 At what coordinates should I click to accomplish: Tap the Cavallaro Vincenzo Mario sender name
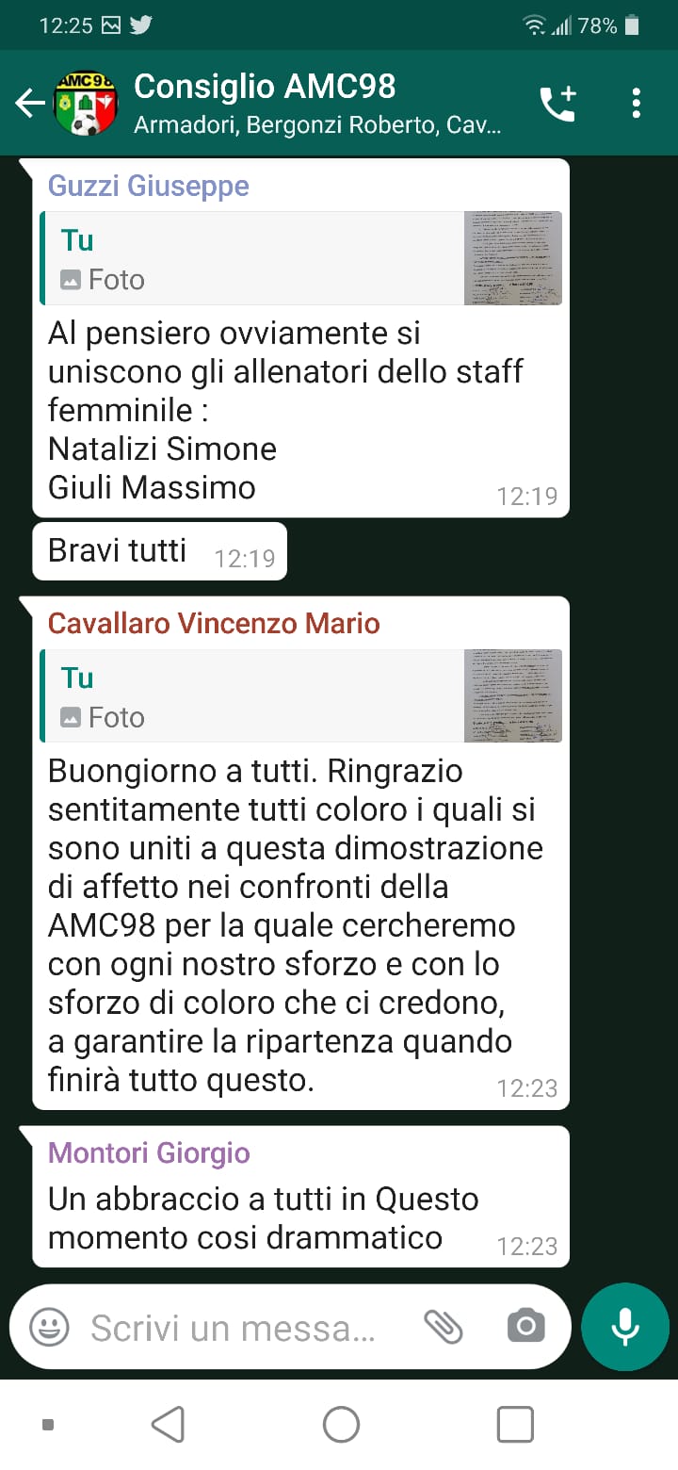click(x=214, y=623)
